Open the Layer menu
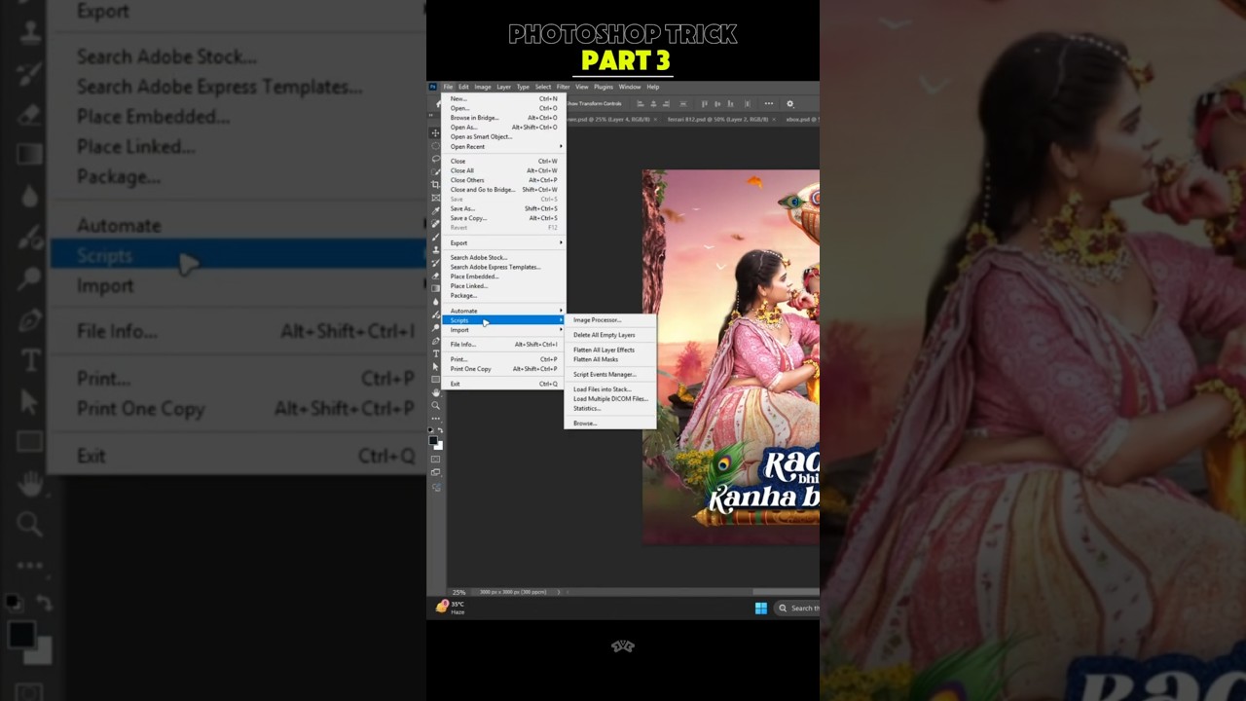Image resolution: width=1246 pixels, height=701 pixels. pyautogui.click(x=504, y=87)
